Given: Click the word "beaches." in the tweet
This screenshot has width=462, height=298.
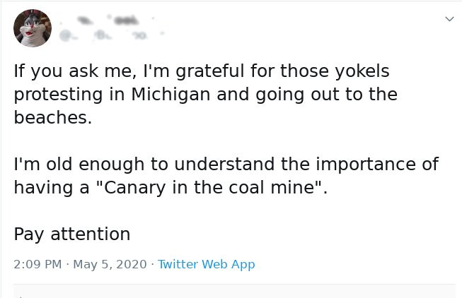Looking at the screenshot, I should [x=53, y=117].
